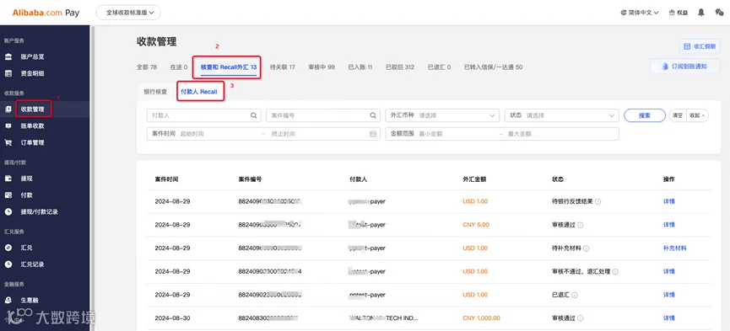Click the search magnifier in 付款人 field

coord(254,115)
